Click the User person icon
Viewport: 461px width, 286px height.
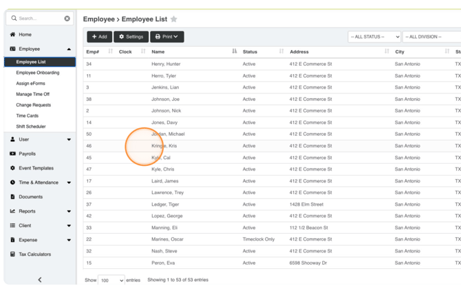(12, 139)
